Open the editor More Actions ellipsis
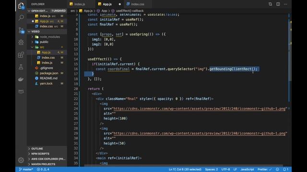 point(286,4)
